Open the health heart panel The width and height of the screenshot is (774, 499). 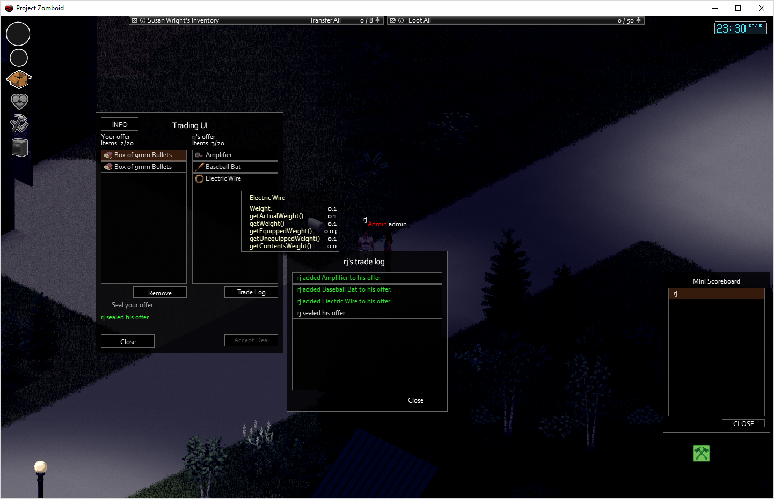pyautogui.click(x=19, y=101)
